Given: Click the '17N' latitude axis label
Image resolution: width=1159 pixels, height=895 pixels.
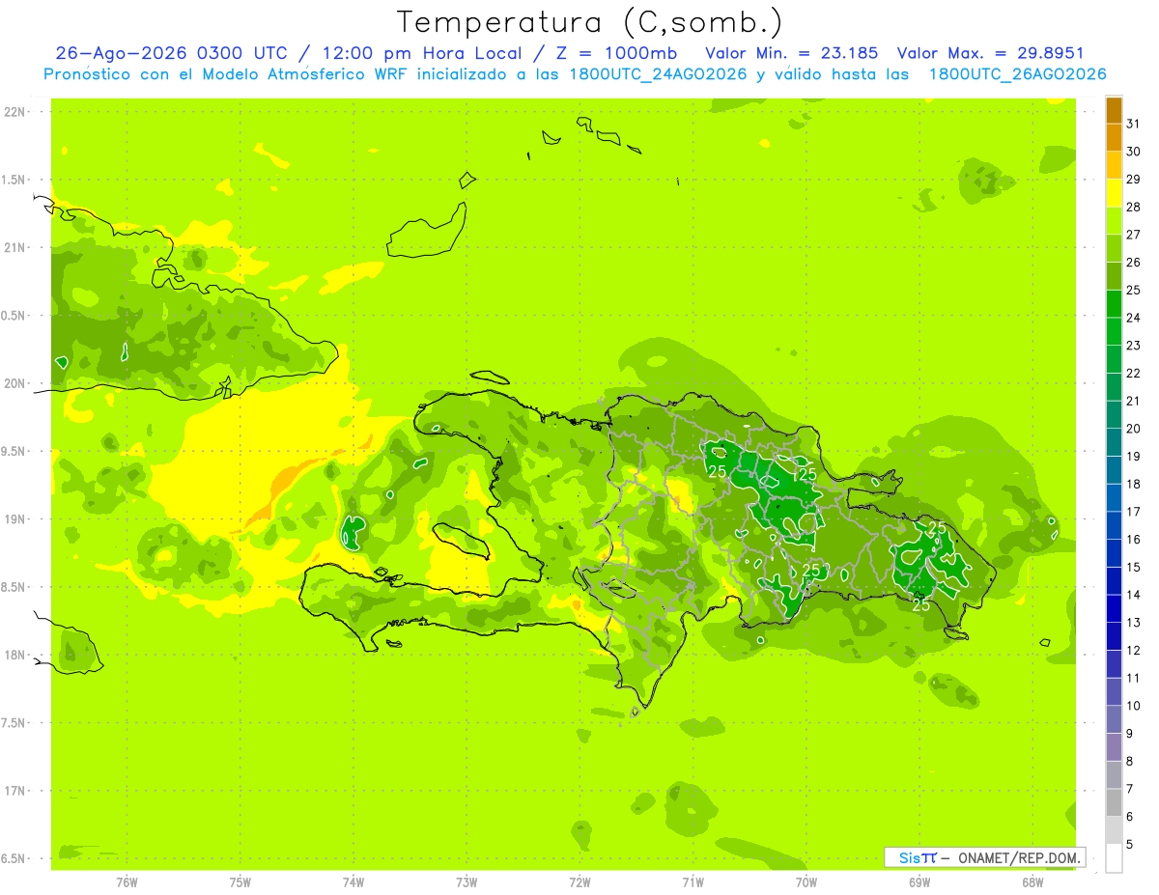Looking at the screenshot, I should 16,791.
